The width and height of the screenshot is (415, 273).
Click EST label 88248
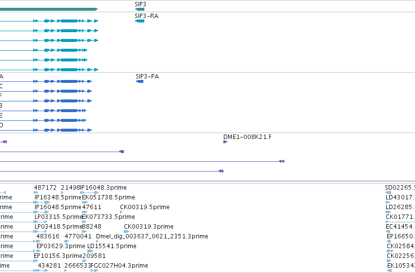92,227
